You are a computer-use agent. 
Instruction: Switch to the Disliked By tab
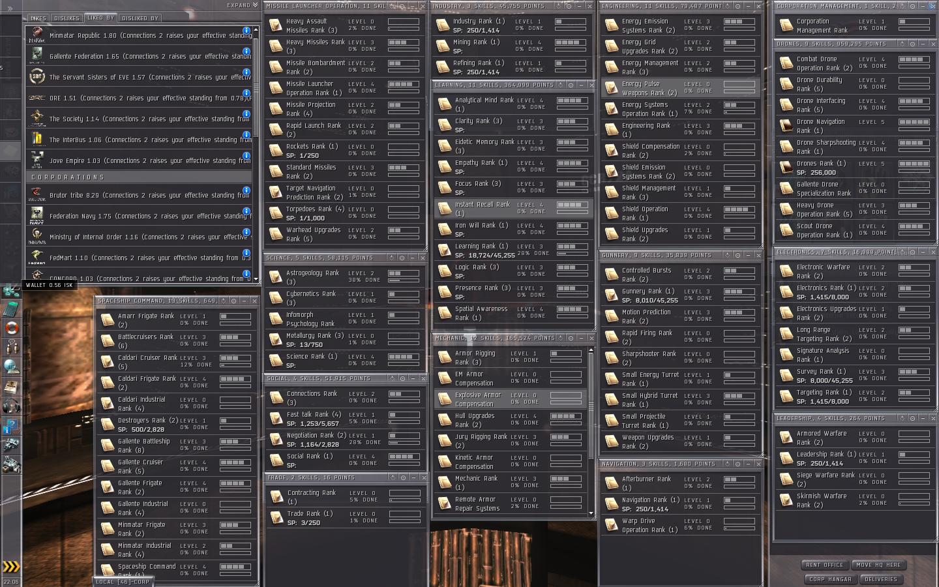[x=140, y=18]
